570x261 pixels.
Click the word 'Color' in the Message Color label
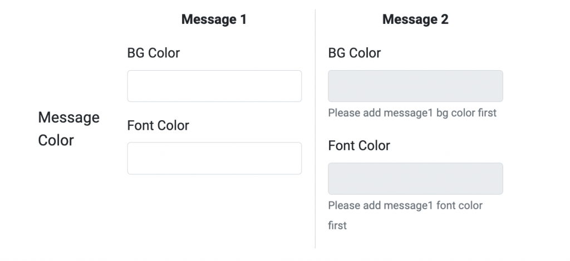click(x=56, y=140)
